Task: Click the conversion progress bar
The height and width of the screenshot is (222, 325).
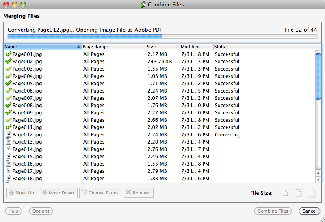Action: pos(162,37)
